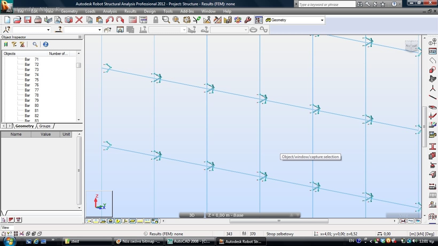Screen dimensions: 438x246
Task: Toggle node numbers display at viewport bottom
Action: [x=89, y=221]
